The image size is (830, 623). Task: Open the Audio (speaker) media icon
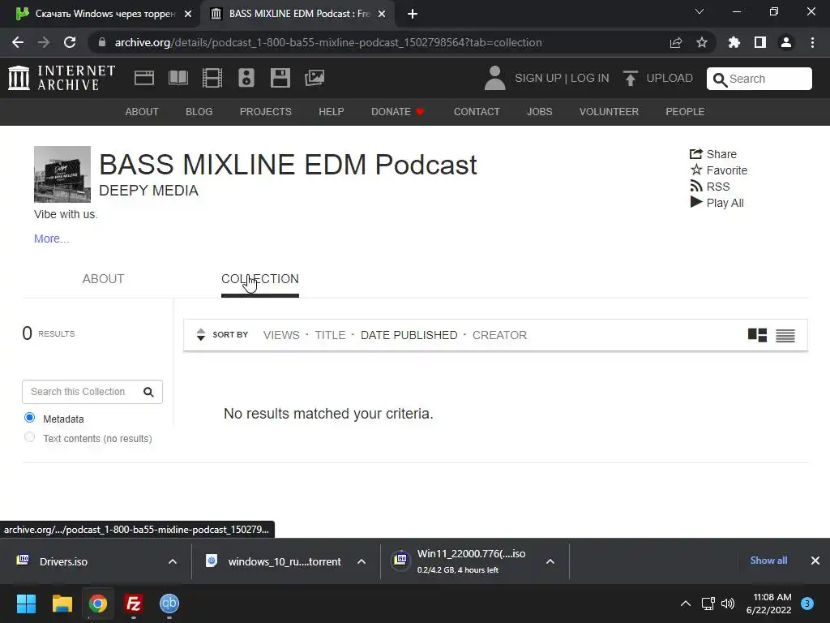click(246, 78)
